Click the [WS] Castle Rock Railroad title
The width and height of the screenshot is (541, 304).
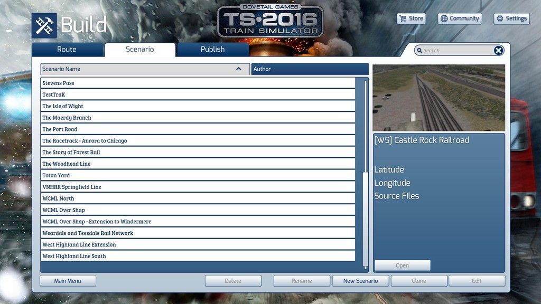pos(422,140)
